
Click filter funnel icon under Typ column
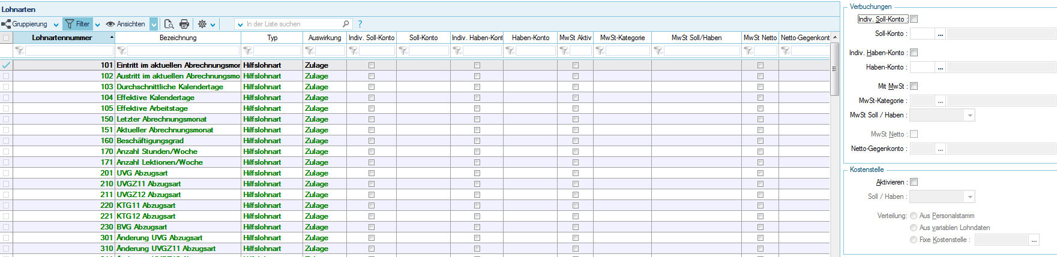point(247,51)
